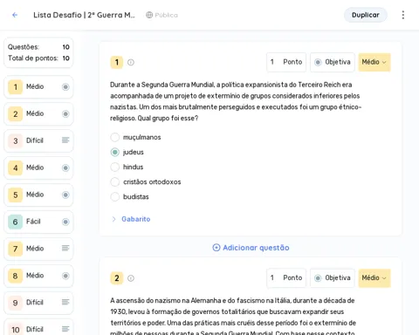Click the Duplicar button
This screenshot has width=419, height=335.
click(366, 15)
